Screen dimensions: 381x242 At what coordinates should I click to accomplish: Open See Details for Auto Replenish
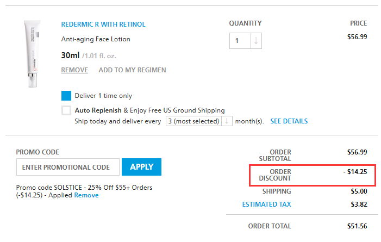pos(289,121)
